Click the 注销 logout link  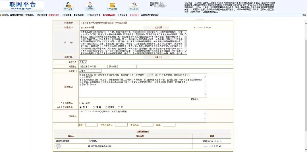coord(304,15)
